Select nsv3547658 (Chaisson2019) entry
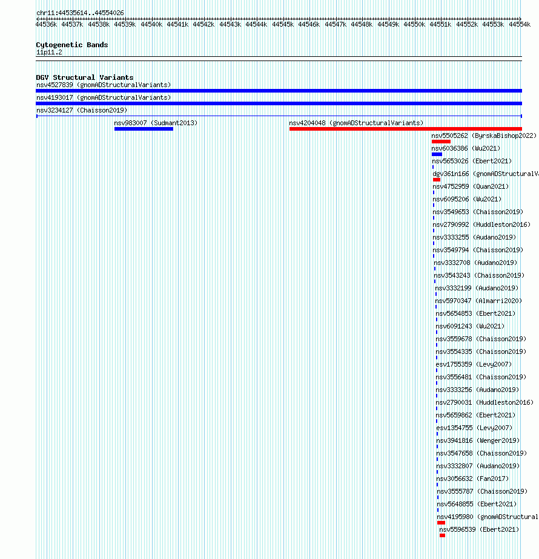 click(x=481, y=454)
